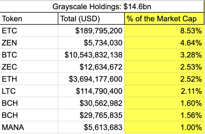Click the BTC token cell
Screen dimensions: 205x134
[x=29, y=55]
